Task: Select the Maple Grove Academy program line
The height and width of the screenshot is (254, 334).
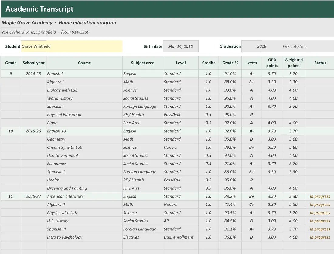Action: coord(59,22)
